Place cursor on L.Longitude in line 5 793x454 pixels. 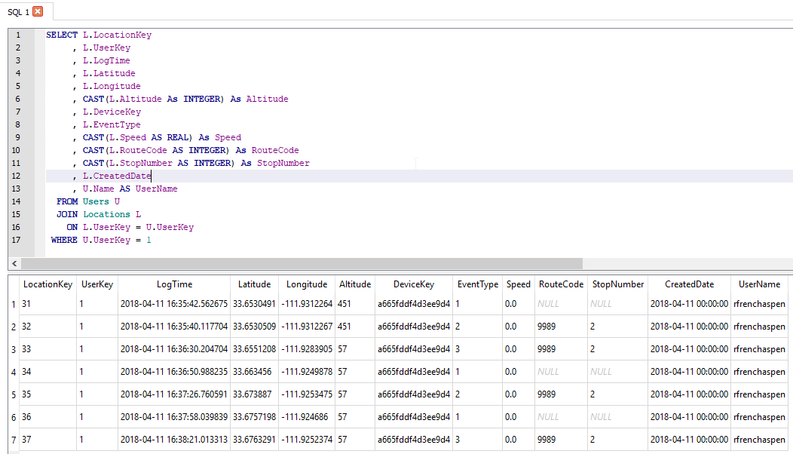[x=112, y=86]
